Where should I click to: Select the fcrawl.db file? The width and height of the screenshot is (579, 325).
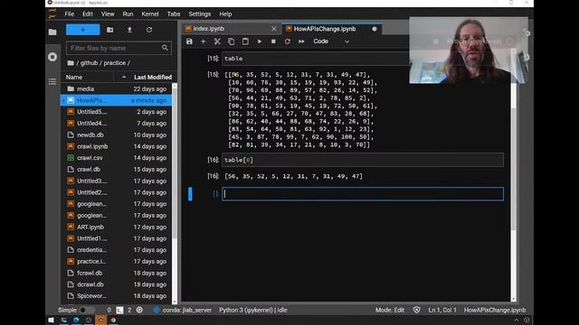point(116,273)
